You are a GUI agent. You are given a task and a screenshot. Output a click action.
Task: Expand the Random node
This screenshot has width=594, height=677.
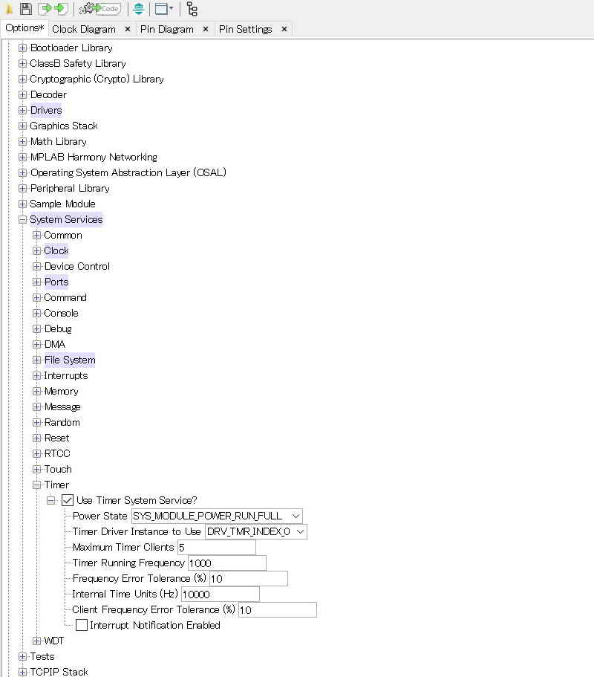[36, 422]
